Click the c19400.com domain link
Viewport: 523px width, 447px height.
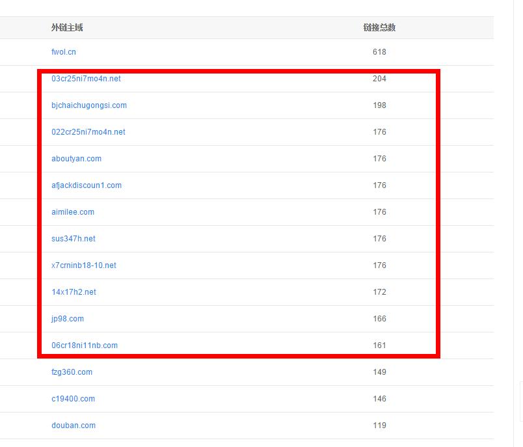(x=73, y=399)
